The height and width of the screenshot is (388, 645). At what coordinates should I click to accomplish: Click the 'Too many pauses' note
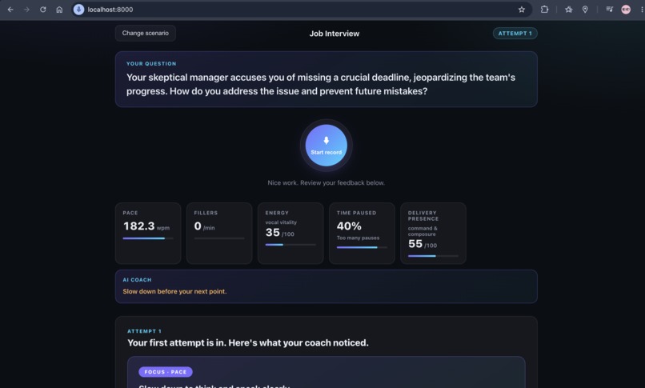click(358, 238)
